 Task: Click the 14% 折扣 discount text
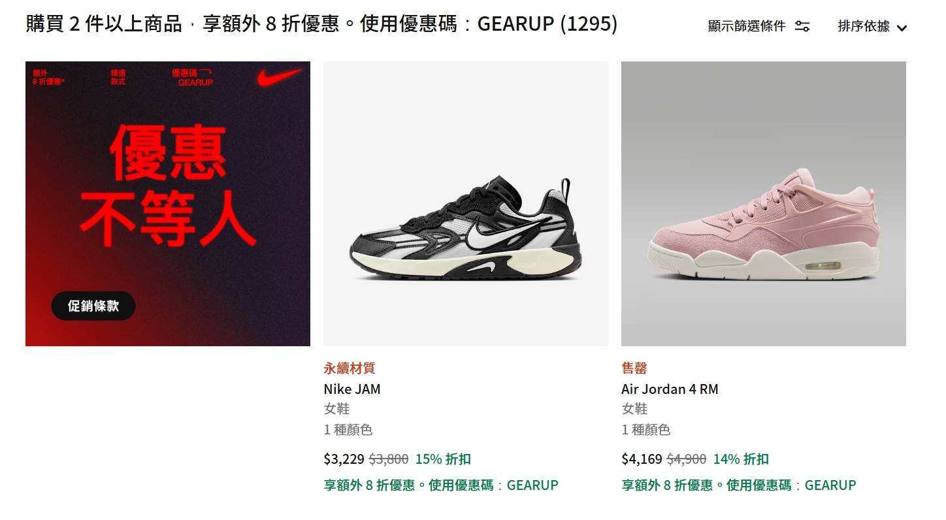click(x=741, y=459)
